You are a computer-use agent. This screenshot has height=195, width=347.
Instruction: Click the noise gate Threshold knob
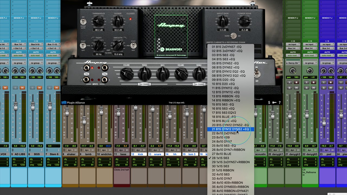(98, 21)
